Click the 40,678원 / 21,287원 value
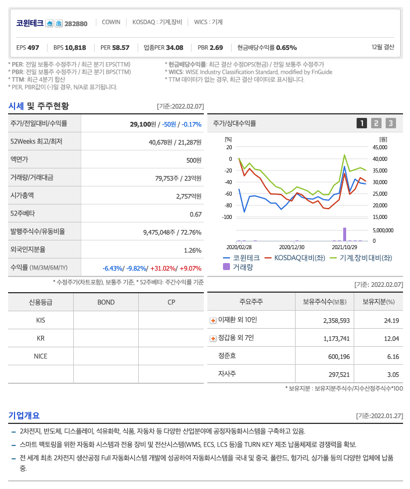The height and width of the screenshot is (489, 410). (175, 142)
